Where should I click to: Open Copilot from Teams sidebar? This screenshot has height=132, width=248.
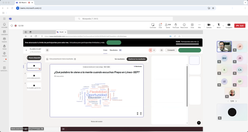pos(4,54)
